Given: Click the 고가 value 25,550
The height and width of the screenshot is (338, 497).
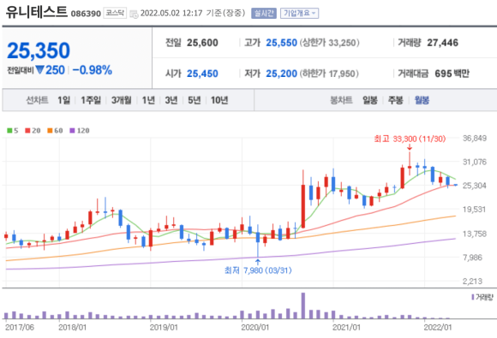Looking at the screenshot, I should 281,43.
